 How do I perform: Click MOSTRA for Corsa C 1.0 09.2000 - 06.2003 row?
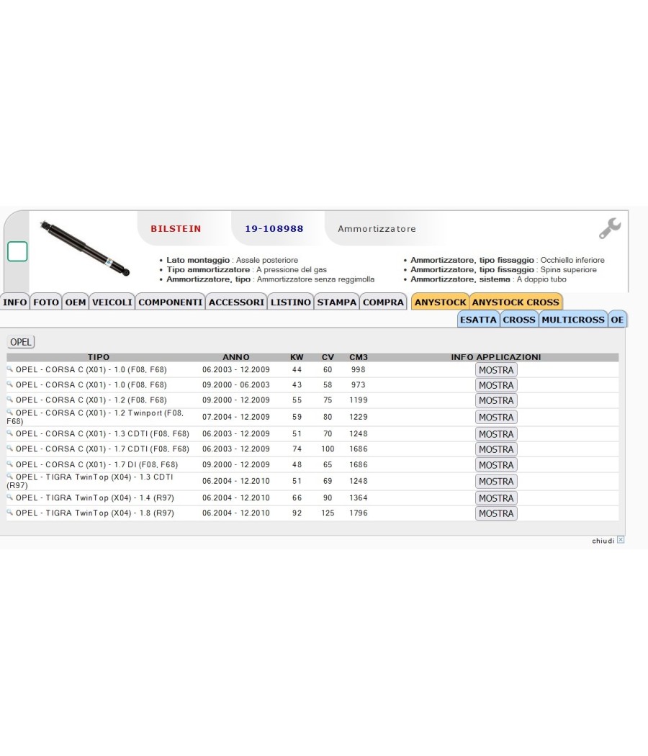pos(496,385)
